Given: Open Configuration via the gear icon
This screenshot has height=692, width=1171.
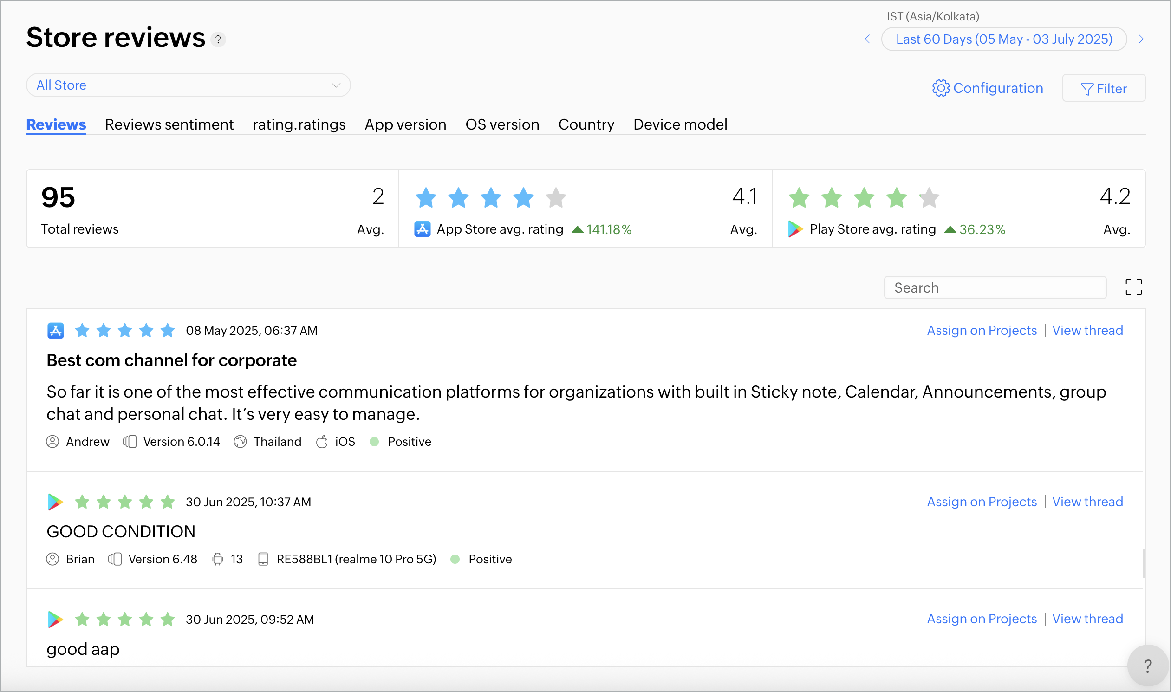Looking at the screenshot, I should (940, 88).
